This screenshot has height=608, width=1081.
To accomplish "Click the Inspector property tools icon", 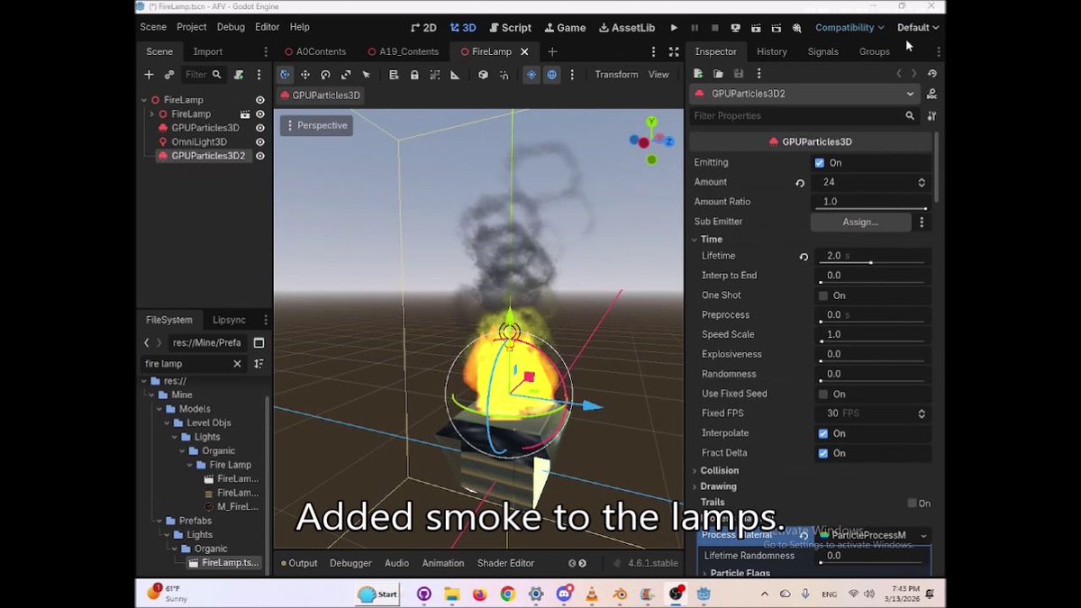I will click(x=931, y=116).
